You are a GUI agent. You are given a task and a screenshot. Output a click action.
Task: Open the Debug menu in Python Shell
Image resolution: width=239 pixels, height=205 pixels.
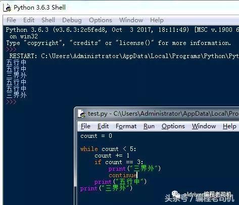(72, 20)
